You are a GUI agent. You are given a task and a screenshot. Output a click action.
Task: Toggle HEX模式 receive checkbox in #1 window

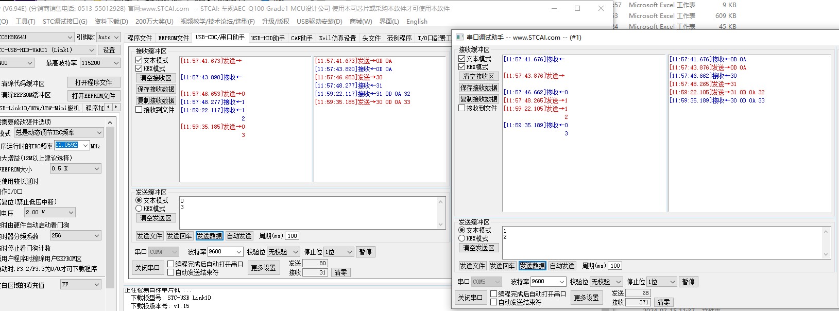(x=462, y=67)
